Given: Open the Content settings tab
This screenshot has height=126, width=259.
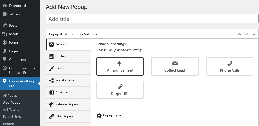Looking at the screenshot, I should (69, 56).
